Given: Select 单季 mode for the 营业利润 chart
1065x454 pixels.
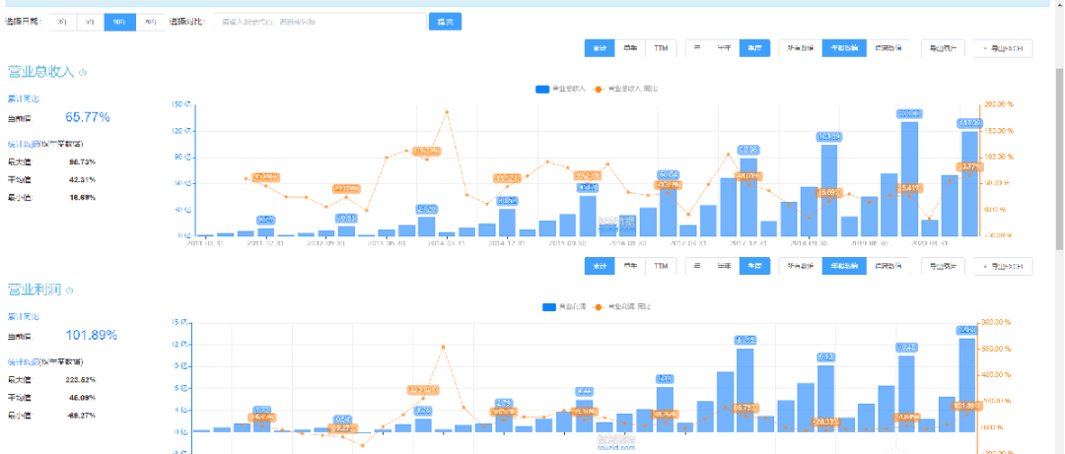Looking at the screenshot, I should click(x=629, y=266).
